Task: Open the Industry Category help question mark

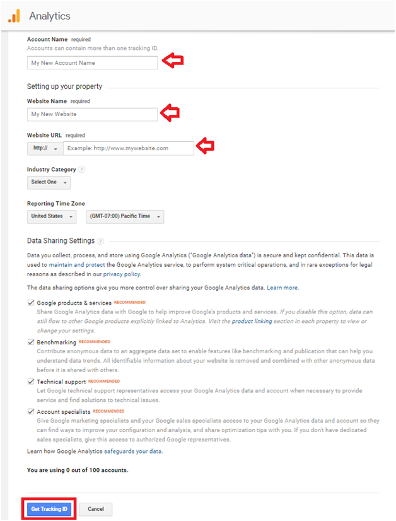Action: [81, 170]
